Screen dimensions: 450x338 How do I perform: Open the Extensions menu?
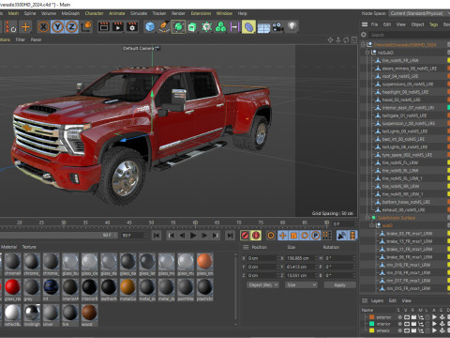click(x=201, y=13)
